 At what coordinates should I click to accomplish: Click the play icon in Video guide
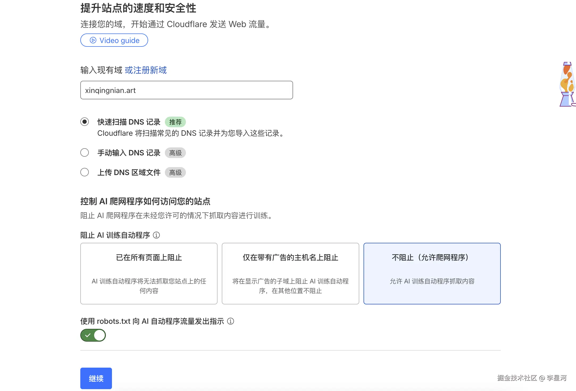(93, 40)
